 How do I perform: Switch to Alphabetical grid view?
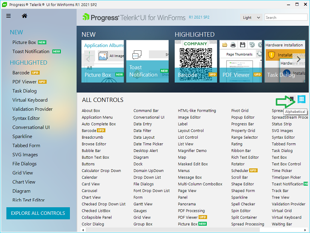(301, 99)
